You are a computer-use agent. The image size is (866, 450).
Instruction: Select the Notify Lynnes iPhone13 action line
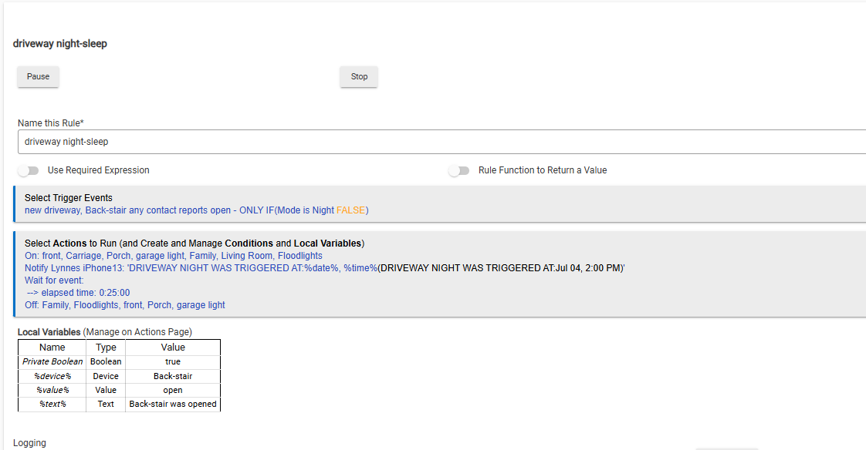[325, 268]
